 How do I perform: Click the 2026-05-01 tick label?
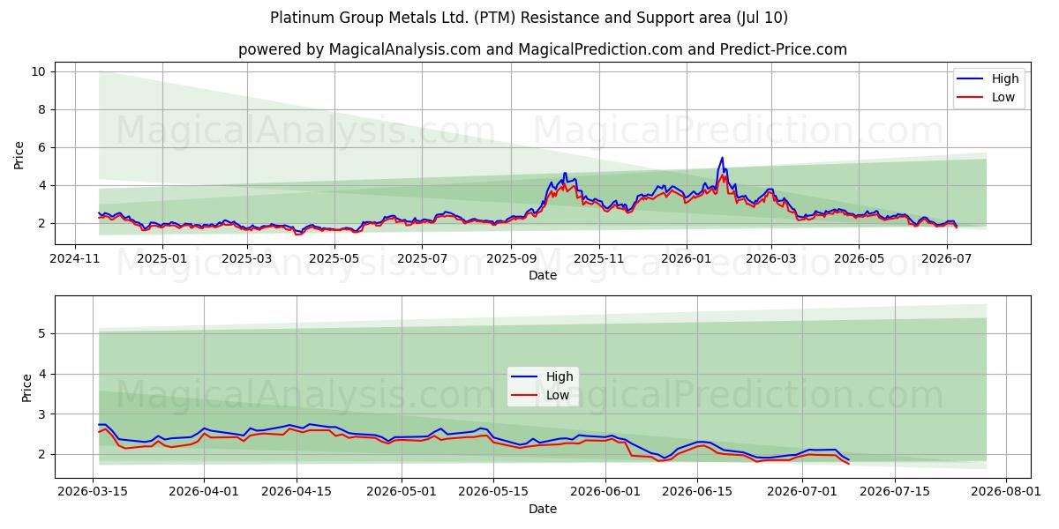point(402,492)
